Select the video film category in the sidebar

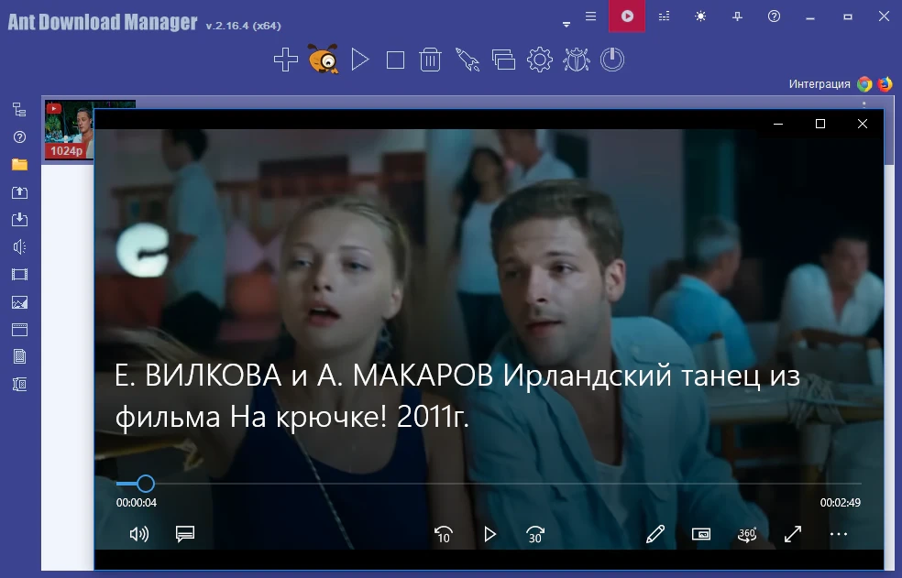point(19,274)
